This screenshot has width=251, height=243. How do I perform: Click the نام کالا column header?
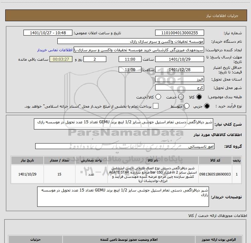(x=153, y=160)
